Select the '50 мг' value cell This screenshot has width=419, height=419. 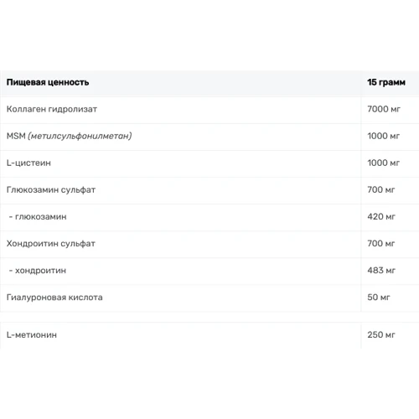click(x=379, y=297)
